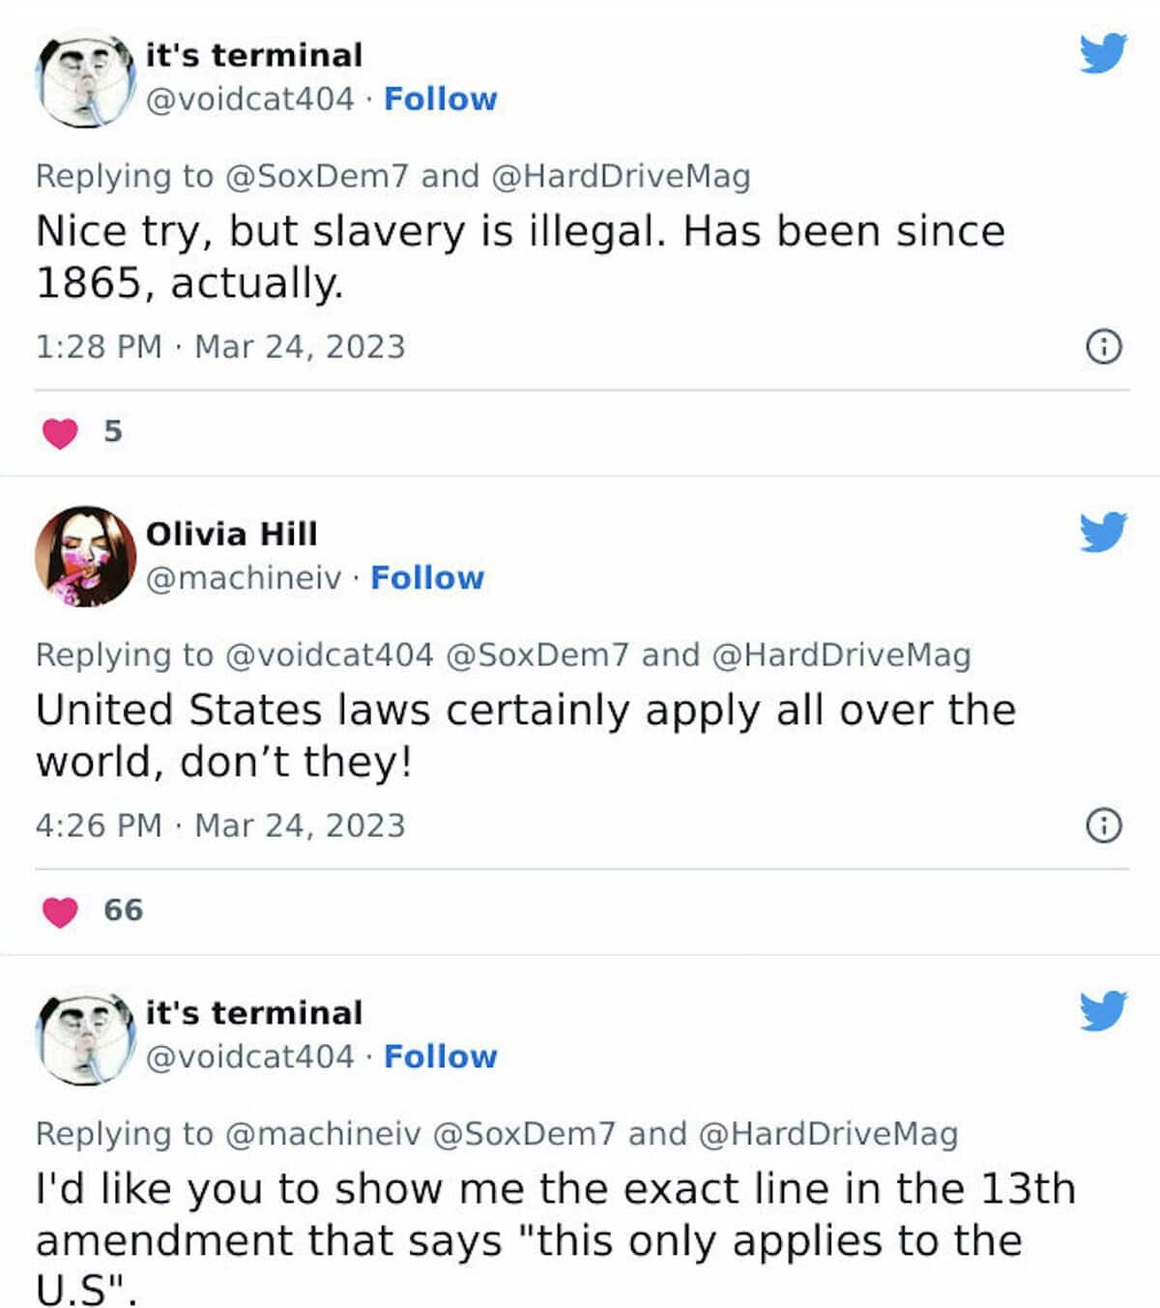This screenshot has width=1160, height=1308.
Task: Click the Twitter bird icon on the last tweet
Action: pos(1104,1010)
